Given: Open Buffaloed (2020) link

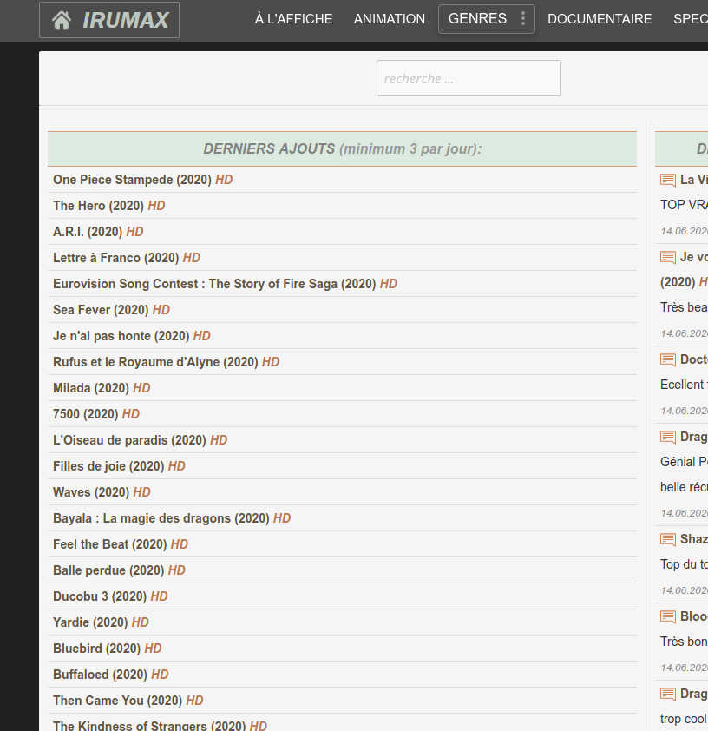Looking at the screenshot, I should pyautogui.click(x=111, y=675).
